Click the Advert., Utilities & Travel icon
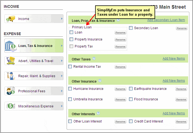 (11, 61)
